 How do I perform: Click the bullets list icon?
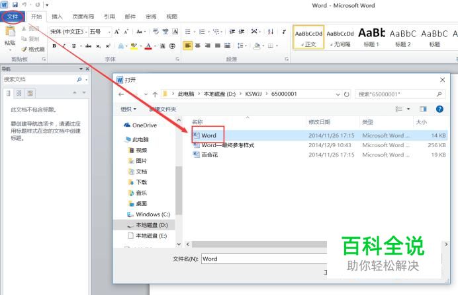click(x=188, y=32)
